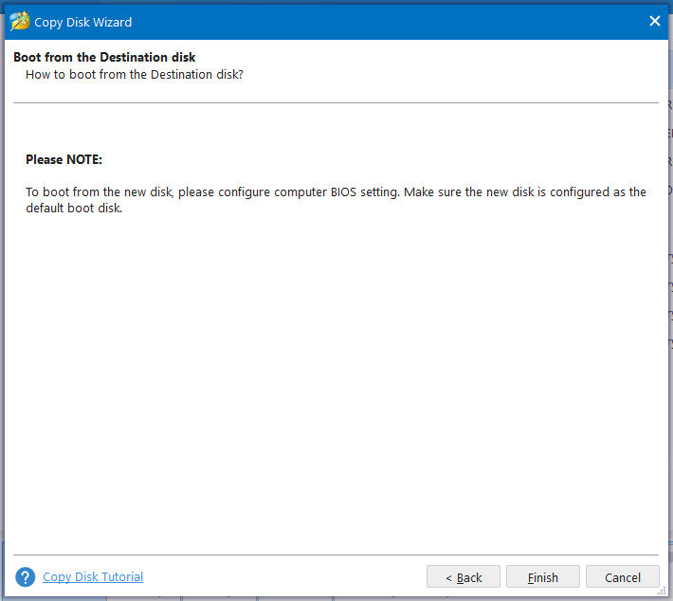Close the Copy Disk Wizard window
Viewport: 673px width, 601px height.
tap(655, 21)
